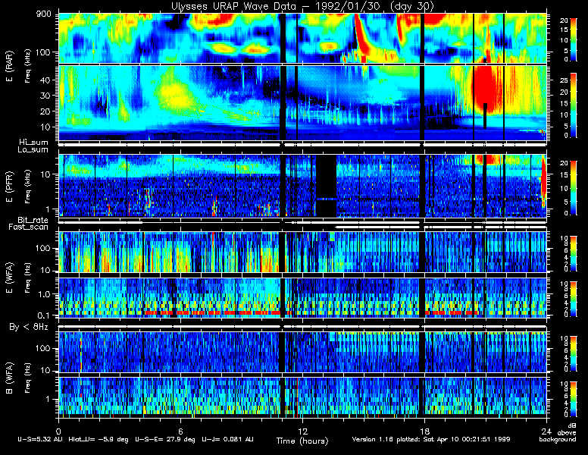Click the E (PFR) panel color bar
Viewport: 588px width, 455px height.
(574, 188)
